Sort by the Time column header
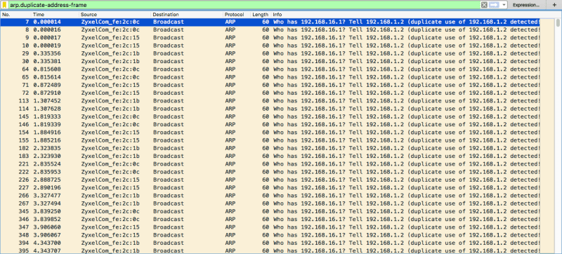The width and height of the screenshot is (562, 254). [55, 15]
